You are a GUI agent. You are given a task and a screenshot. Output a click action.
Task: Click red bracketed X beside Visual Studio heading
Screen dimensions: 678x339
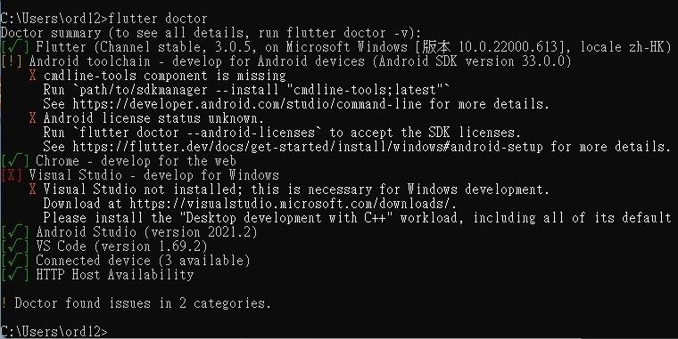(12, 174)
